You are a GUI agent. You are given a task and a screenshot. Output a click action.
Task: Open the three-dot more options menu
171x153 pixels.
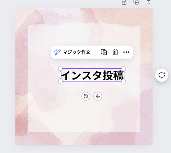click(x=126, y=52)
